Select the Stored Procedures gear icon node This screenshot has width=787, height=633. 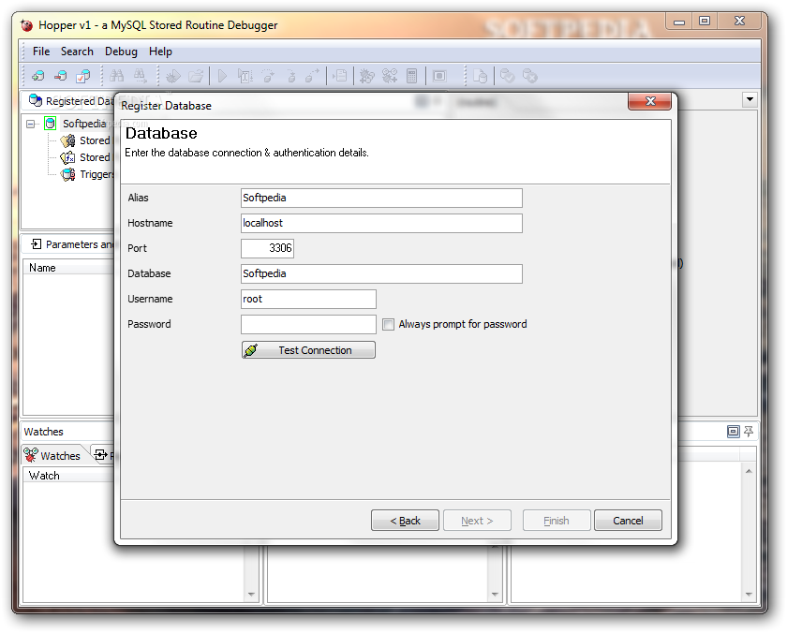(x=67, y=141)
